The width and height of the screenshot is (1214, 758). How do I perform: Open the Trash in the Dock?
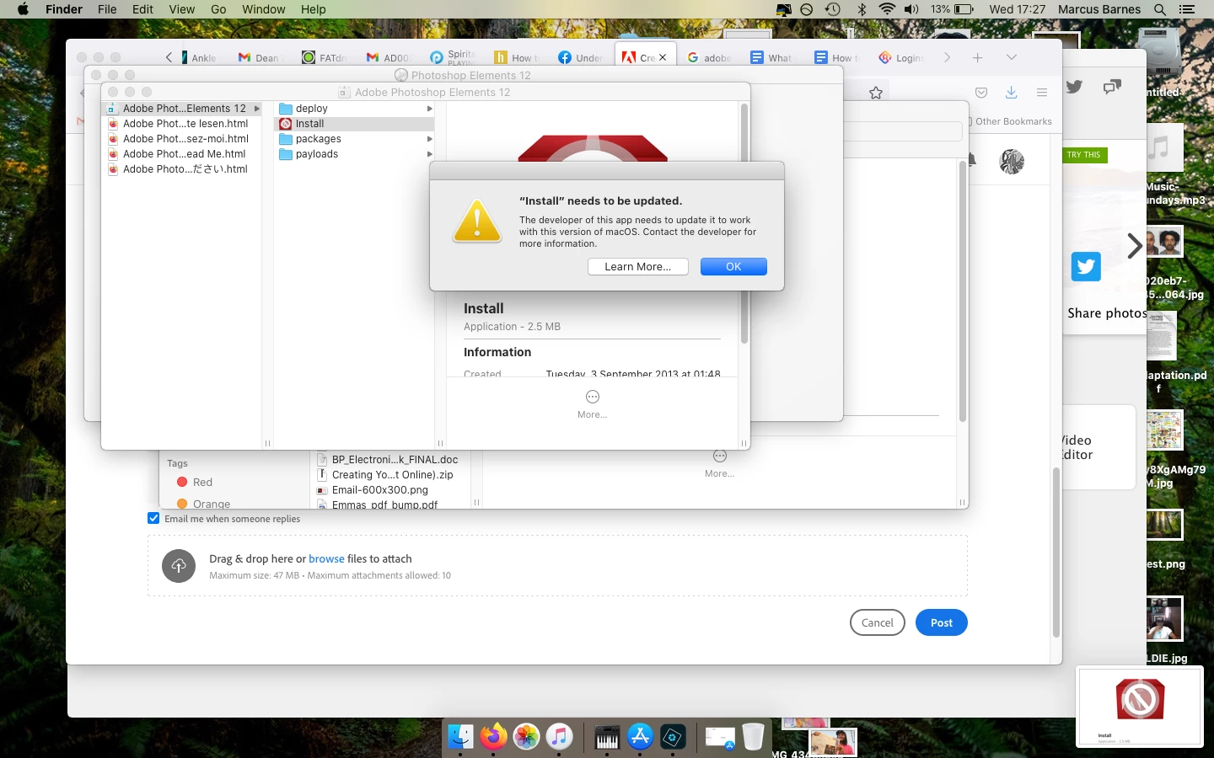point(753,737)
